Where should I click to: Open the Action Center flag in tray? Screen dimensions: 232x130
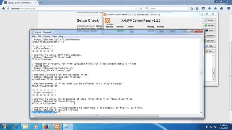[x=215, y=127]
